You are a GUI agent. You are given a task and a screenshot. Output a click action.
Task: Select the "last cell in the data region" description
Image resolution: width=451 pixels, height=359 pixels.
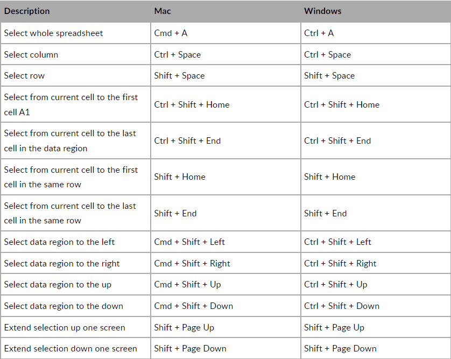click(x=70, y=140)
